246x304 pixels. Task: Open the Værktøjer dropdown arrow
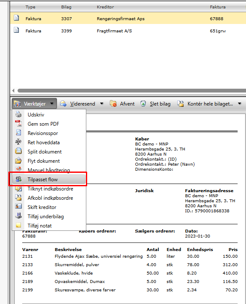click(x=52, y=103)
